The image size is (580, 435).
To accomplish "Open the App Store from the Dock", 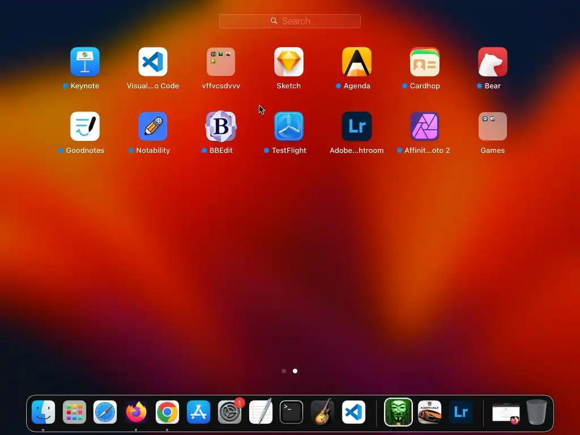I will tap(198, 412).
